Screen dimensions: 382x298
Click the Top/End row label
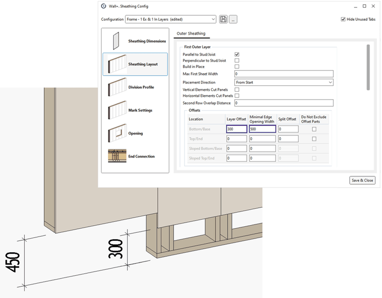[196, 139]
